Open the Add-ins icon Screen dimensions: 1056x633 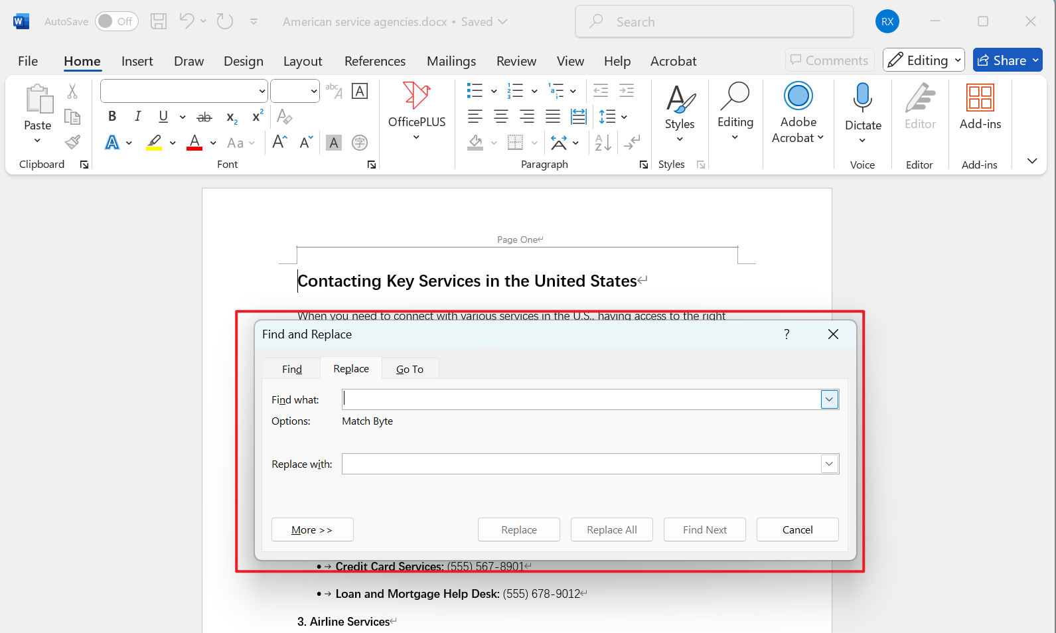click(980, 98)
